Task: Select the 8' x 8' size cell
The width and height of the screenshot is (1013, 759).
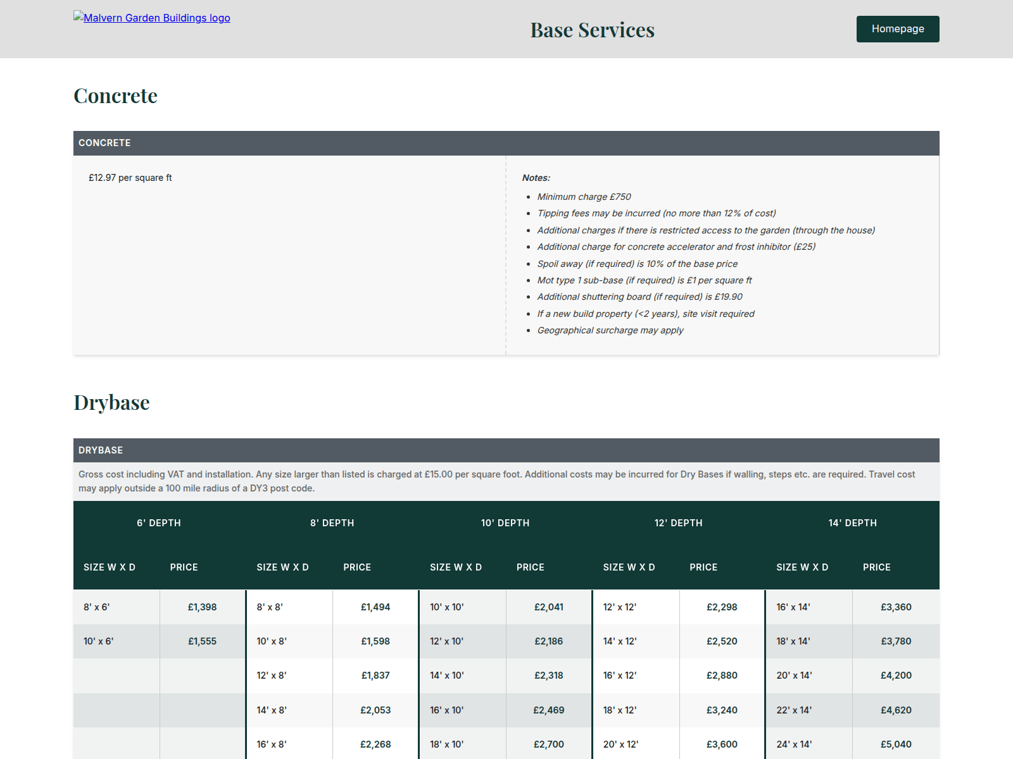Action: (289, 607)
